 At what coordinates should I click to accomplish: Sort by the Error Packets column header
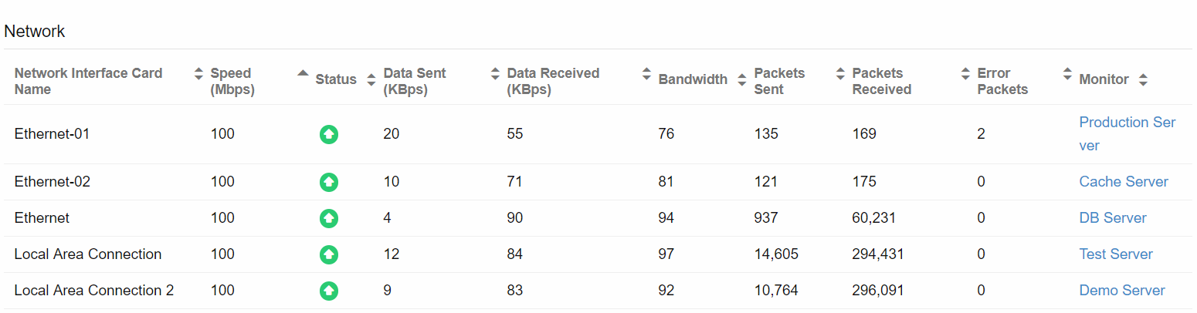point(1002,81)
